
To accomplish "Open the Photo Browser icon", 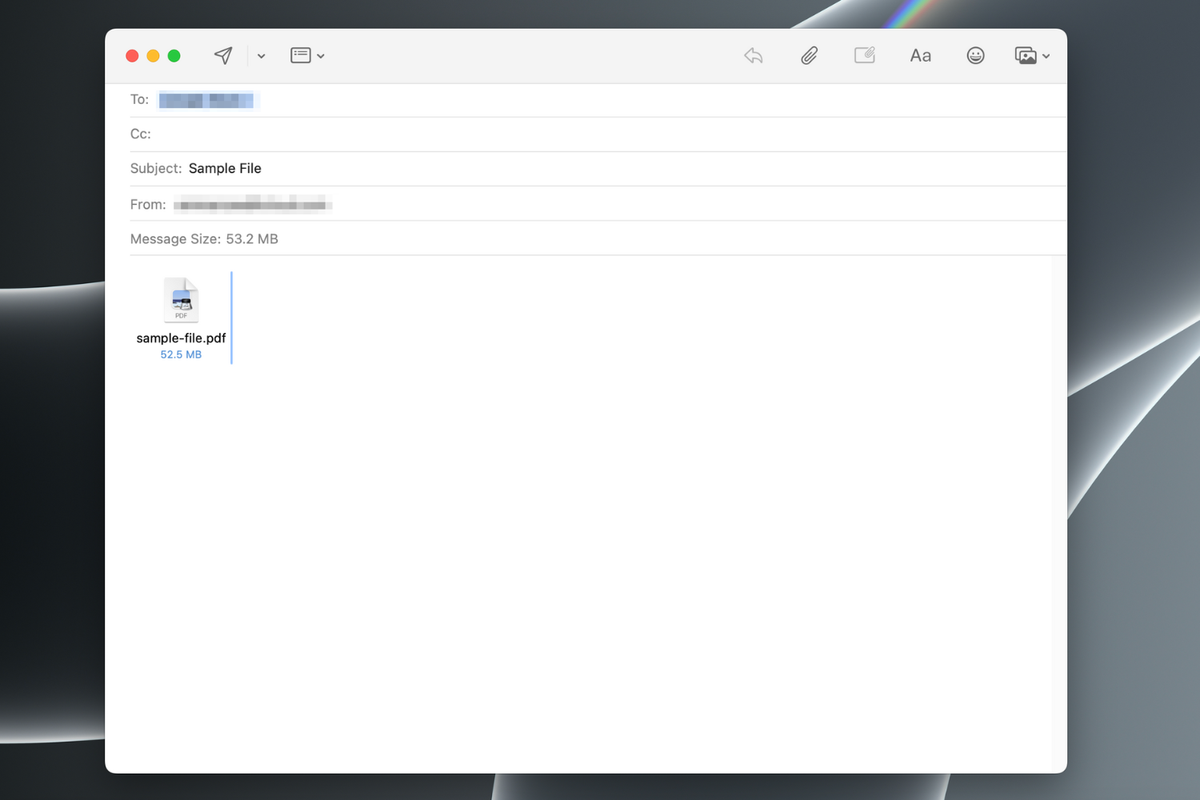I will pyautogui.click(x=1027, y=55).
